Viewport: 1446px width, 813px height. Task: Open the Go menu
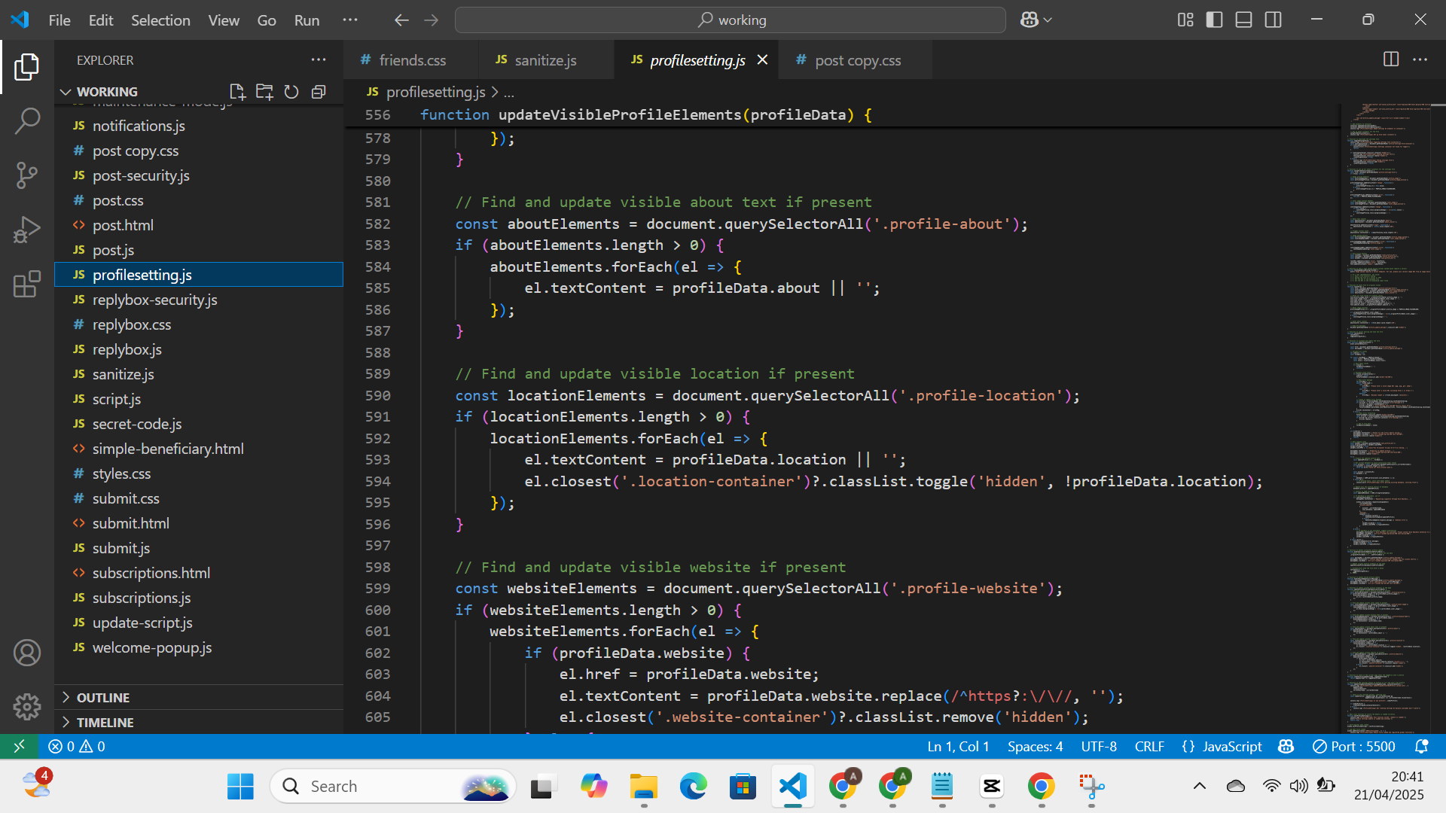click(x=267, y=20)
